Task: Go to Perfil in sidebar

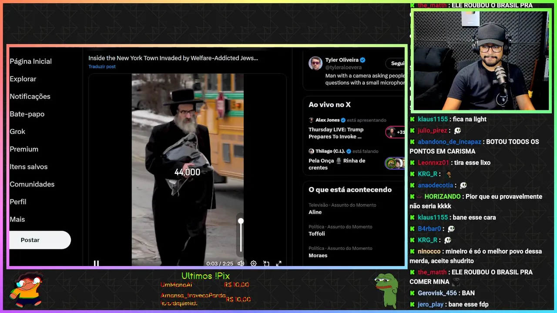Action: (x=18, y=202)
